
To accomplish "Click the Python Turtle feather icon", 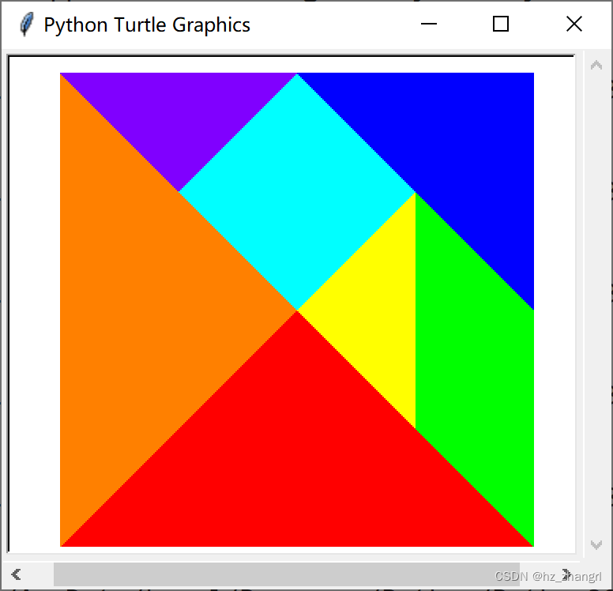I will tap(27, 24).
